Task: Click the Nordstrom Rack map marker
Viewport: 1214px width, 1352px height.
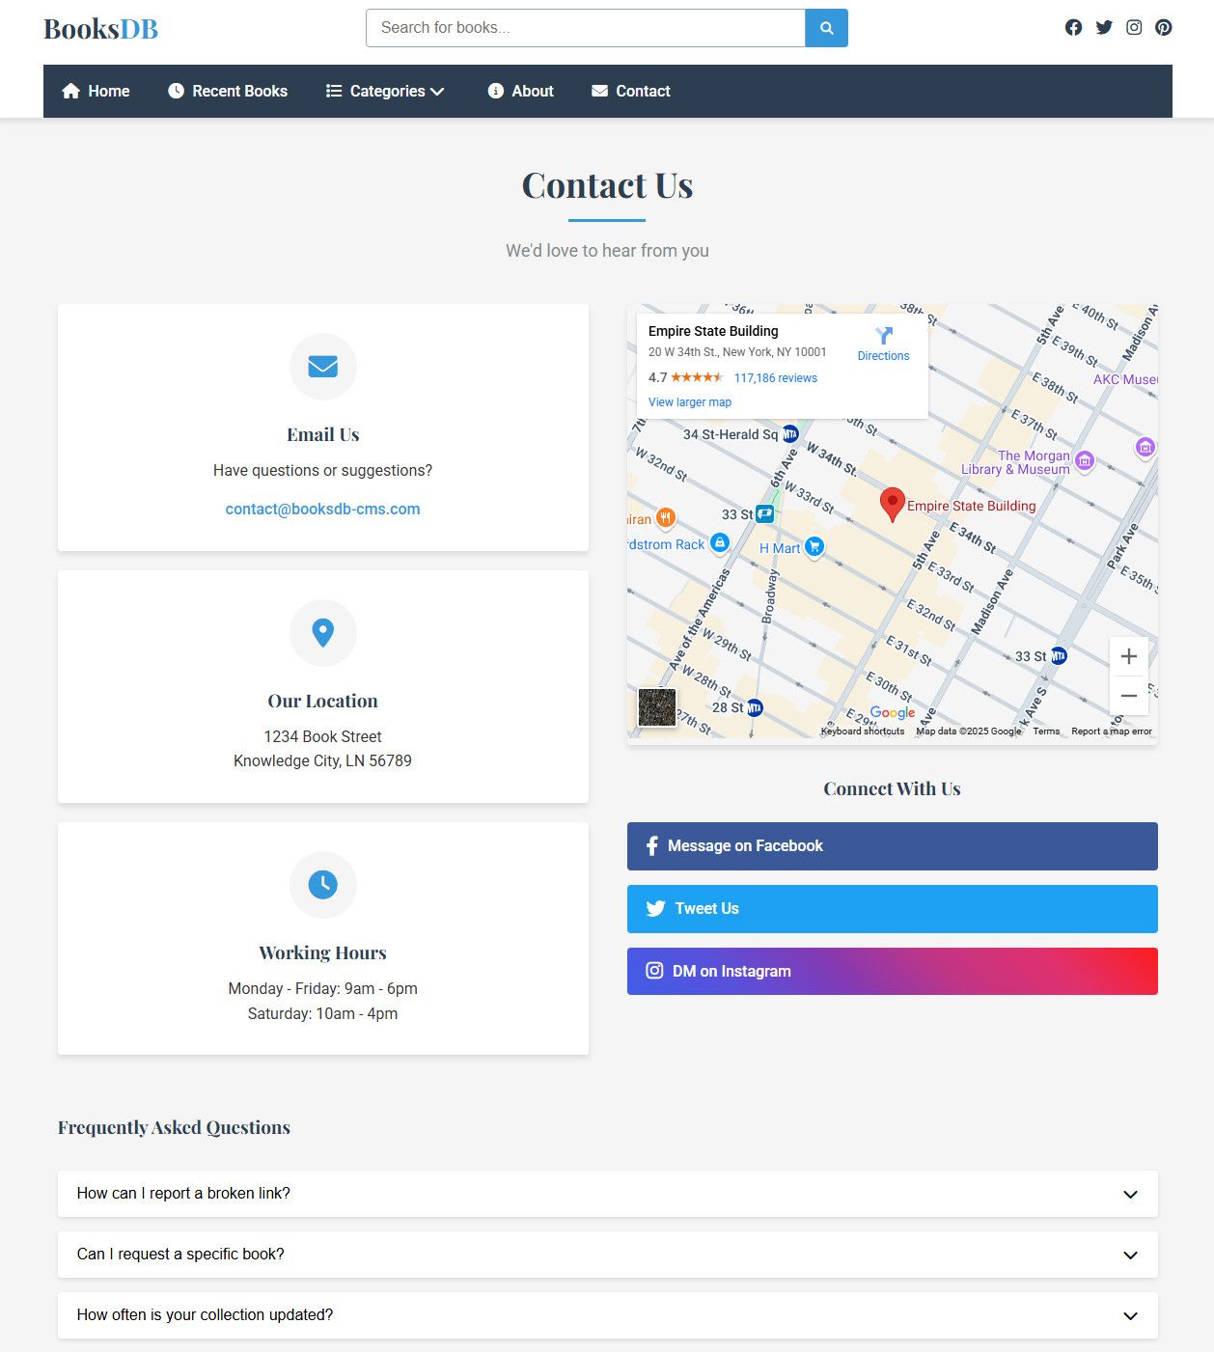Action: pyautogui.click(x=720, y=542)
